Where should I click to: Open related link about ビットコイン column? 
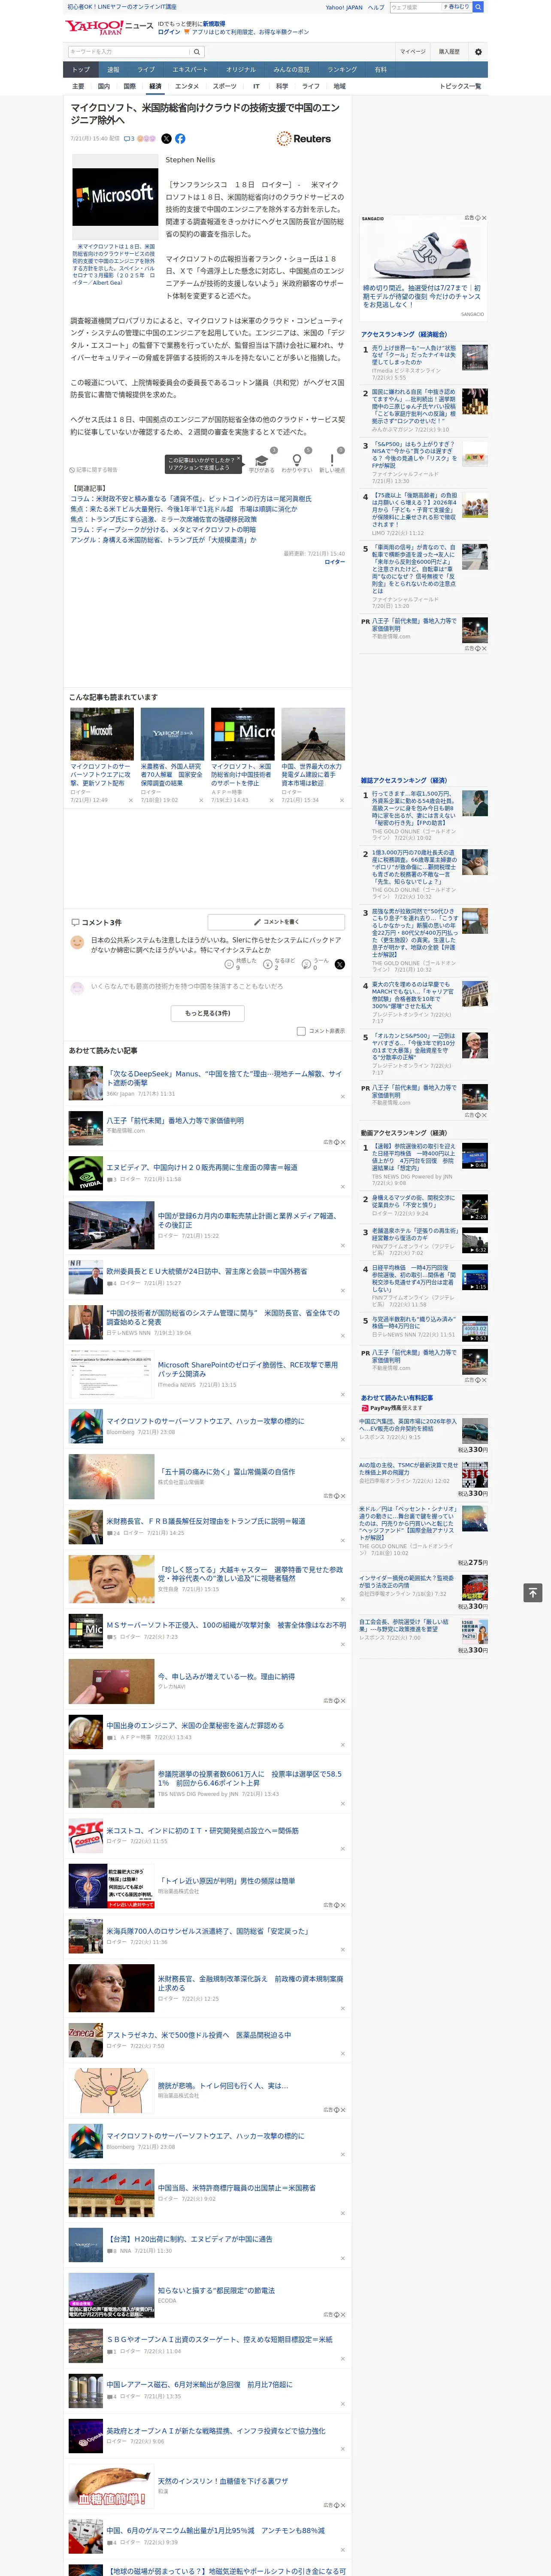coord(190,498)
